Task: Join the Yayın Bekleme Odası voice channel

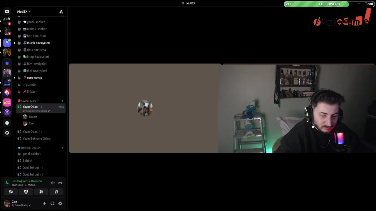Action: tap(41, 139)
